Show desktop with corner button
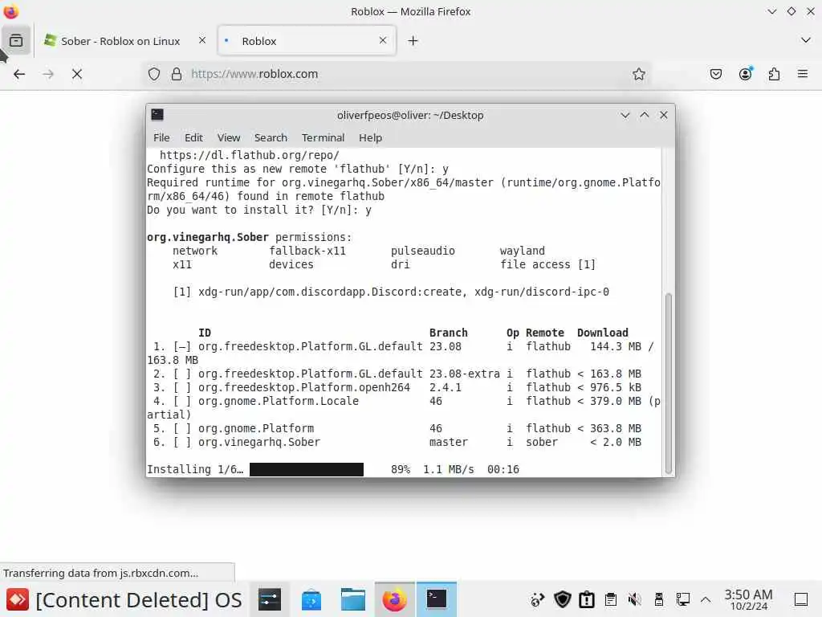This screenshot has width=822, height=617. click(801, 599)
